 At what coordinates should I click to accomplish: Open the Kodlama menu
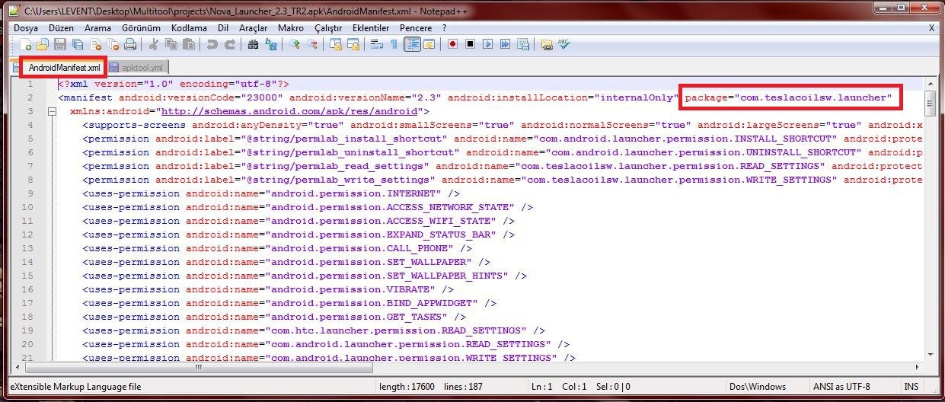190,28
